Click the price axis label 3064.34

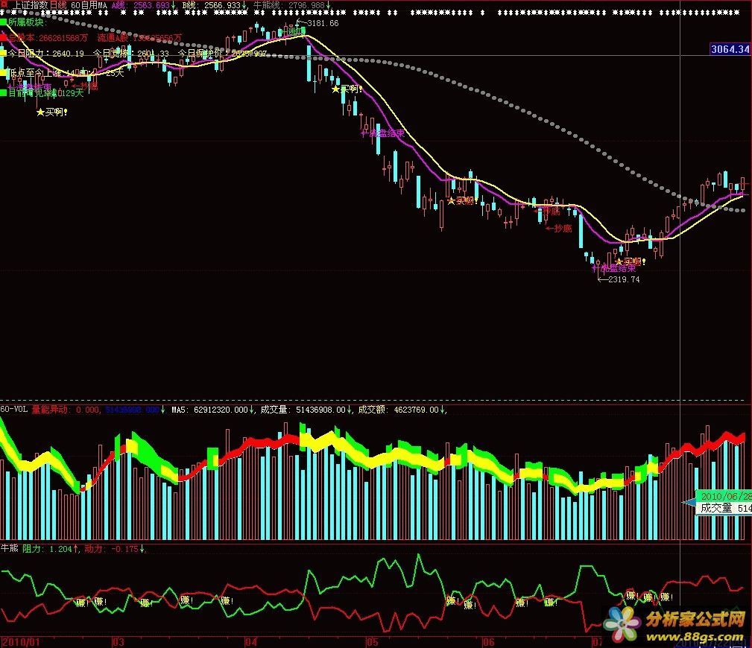pyautogui.click(x=730, y=49)
